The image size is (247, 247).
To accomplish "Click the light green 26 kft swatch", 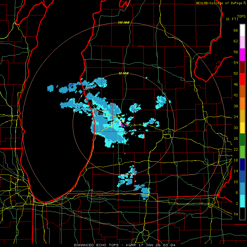I will pyautogui.click(x=242, y=152).
